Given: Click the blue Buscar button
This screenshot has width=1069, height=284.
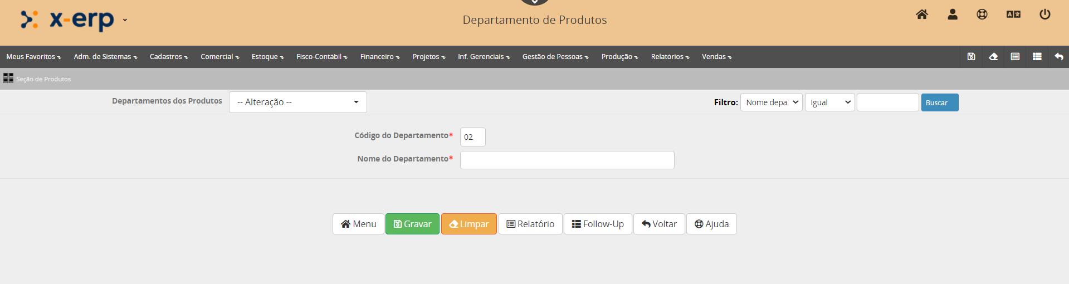Looking at the screenshot, I should click(939, 102).
